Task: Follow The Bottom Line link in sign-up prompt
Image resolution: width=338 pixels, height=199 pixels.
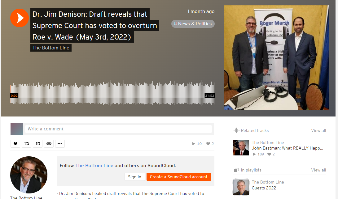Action: click(x=94, y=166)
